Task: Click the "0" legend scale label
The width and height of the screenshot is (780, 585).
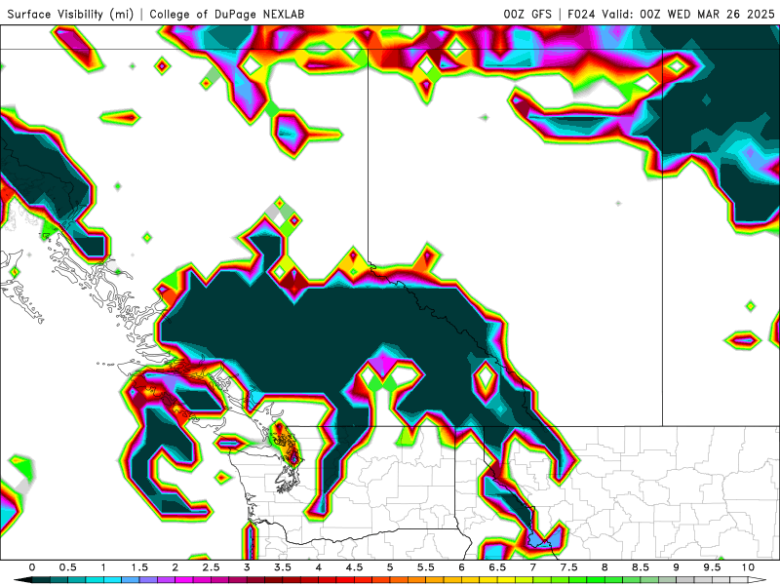Action: coord(32,567)
